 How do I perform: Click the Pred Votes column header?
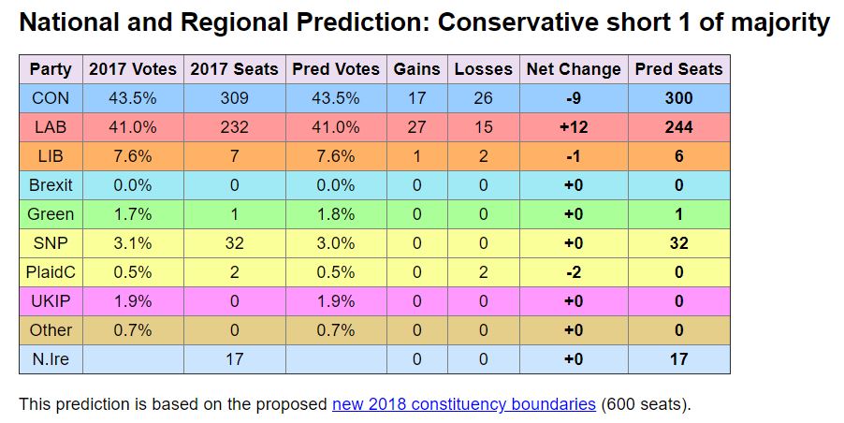click(336, 69)
